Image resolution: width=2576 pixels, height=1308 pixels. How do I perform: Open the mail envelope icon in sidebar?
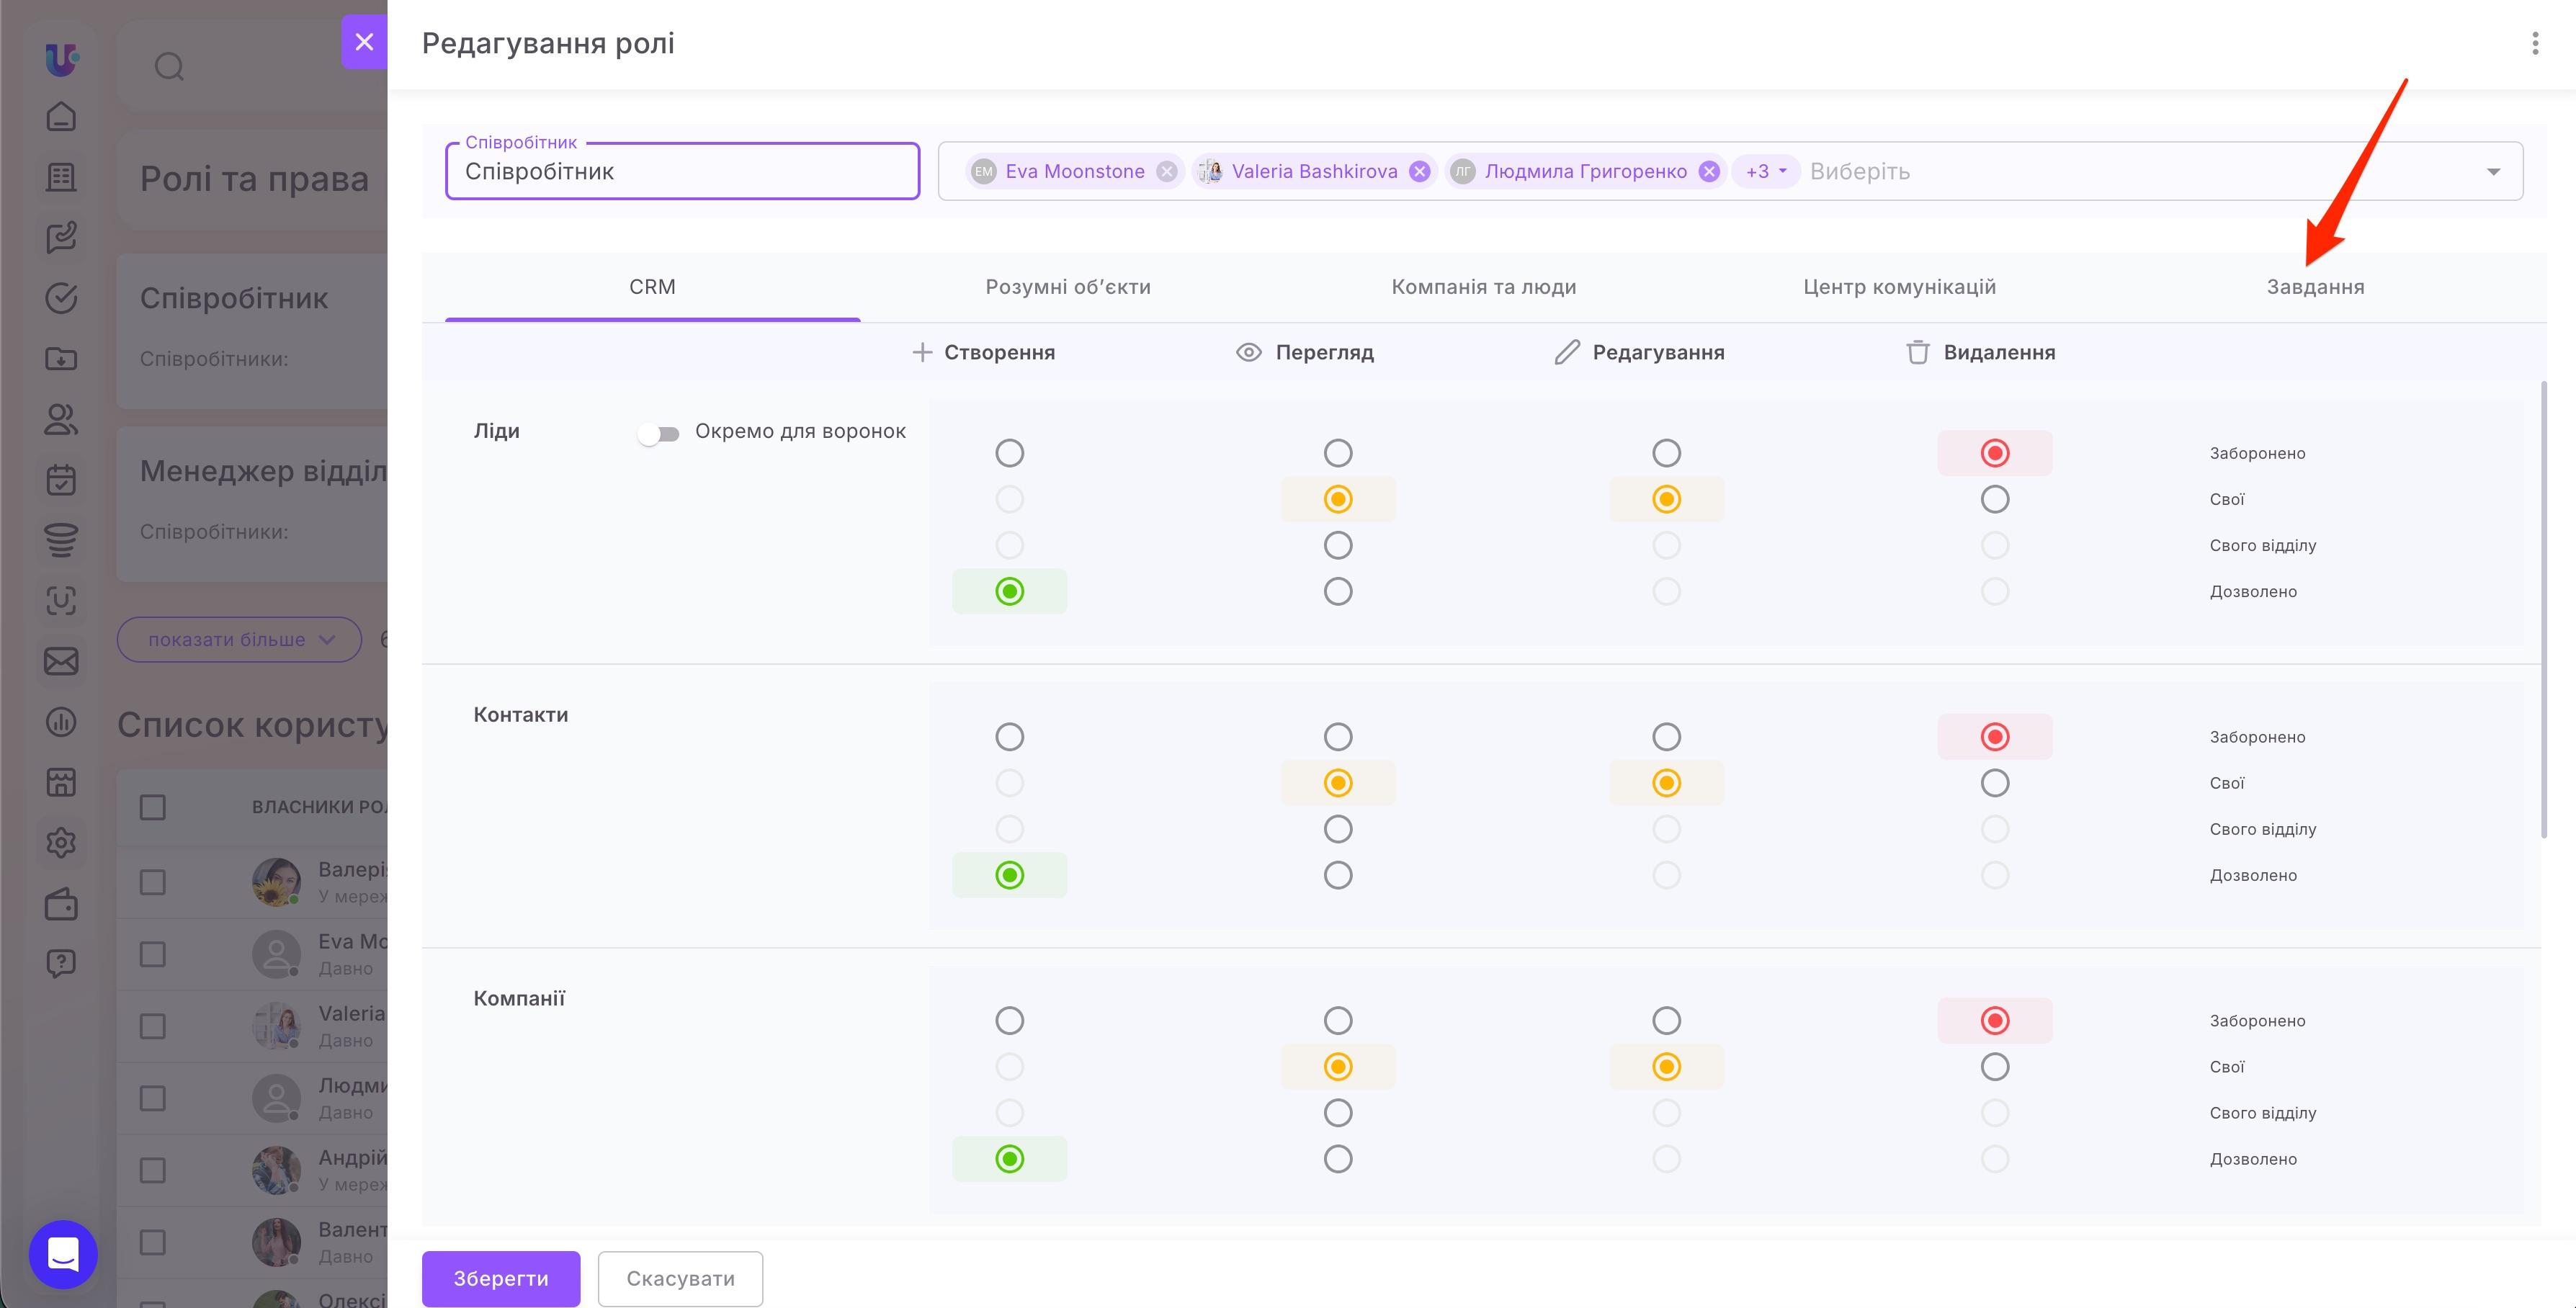[x=61, y=661]
